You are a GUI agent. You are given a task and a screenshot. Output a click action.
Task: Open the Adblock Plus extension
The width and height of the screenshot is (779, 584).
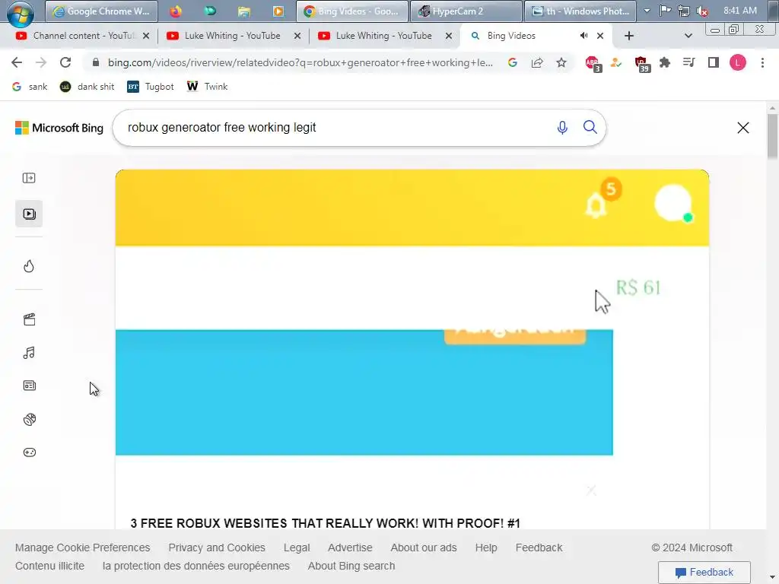pyautogui.click(x=593, y=64)
